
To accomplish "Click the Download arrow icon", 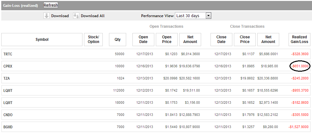I will tap(47, 16).
